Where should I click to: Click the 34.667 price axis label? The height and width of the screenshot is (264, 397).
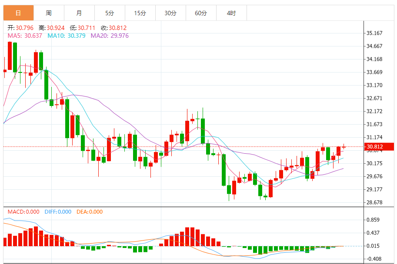(374, 46)
